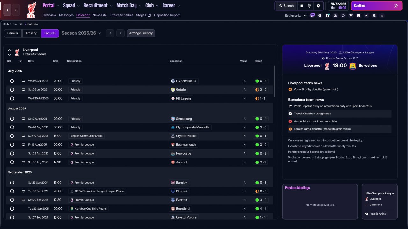Click the fixture list vertical scrollbar
The width and height of the screenshot is (408, 229).
tap(274, 81)
